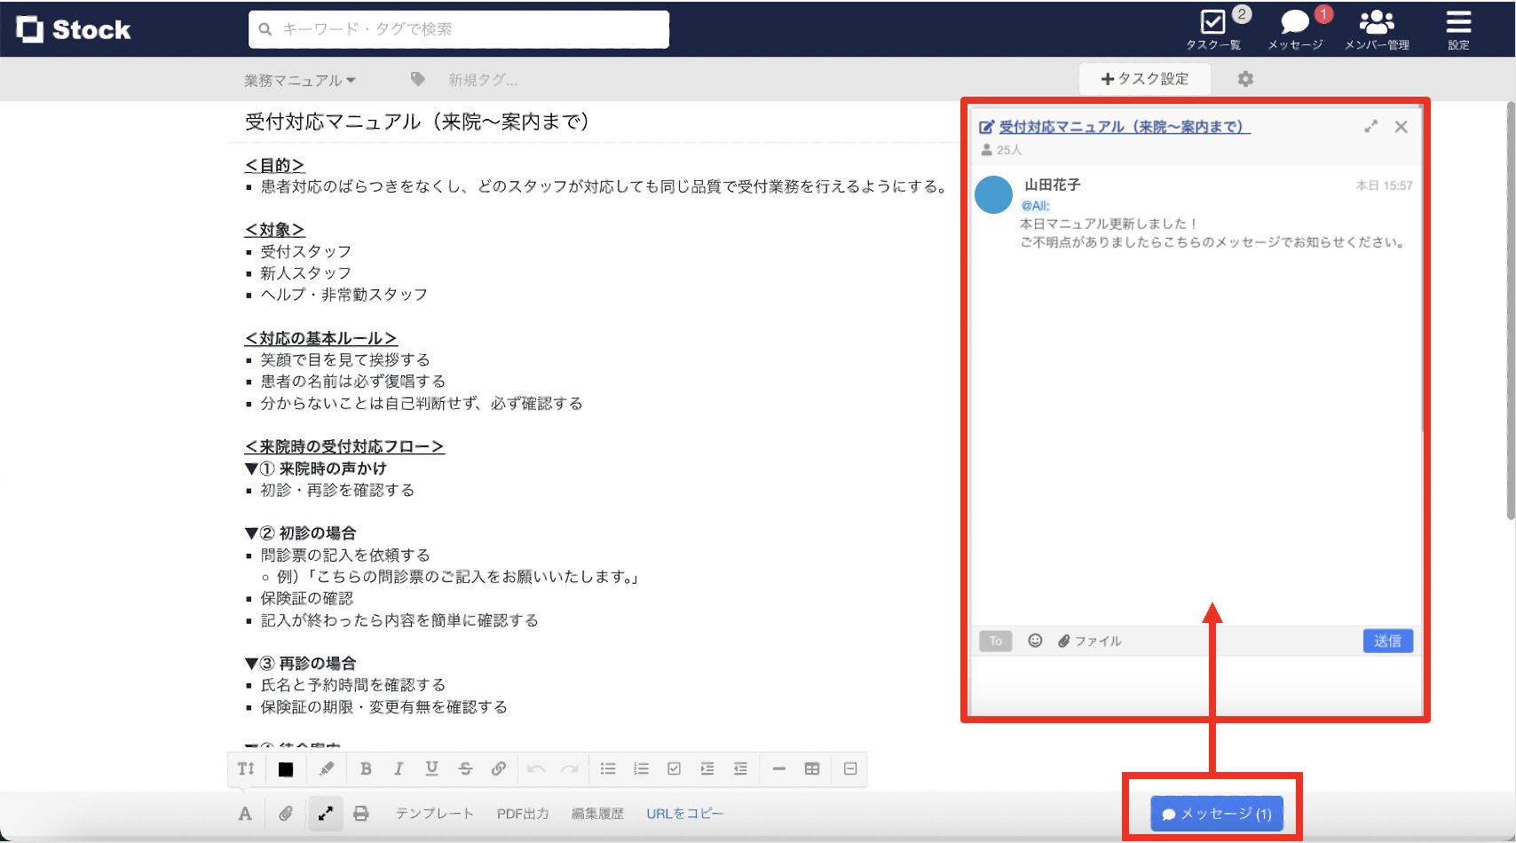Collapse the ▼② 初診の場合 section

[x=251, y=532]
